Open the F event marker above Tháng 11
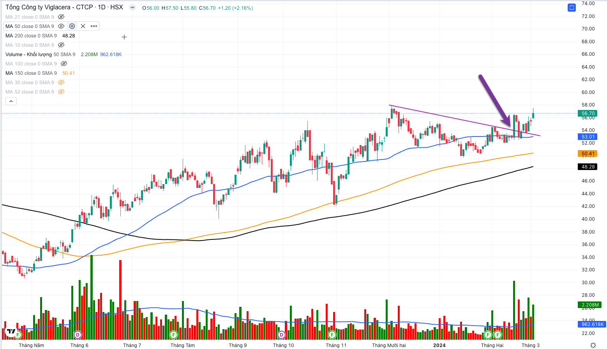 pyautogui.click(x=332, y=335)
